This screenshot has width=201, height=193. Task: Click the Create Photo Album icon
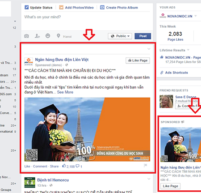pyautogui.click(x=102, y=7)
